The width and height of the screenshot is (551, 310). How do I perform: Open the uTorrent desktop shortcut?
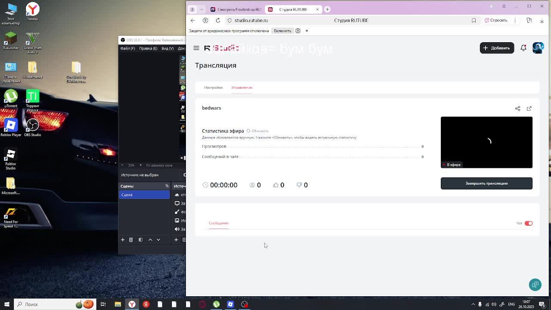click(x=11, y=99)
